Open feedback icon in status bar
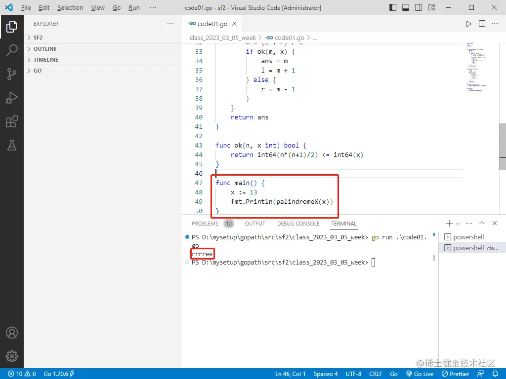 480,374
